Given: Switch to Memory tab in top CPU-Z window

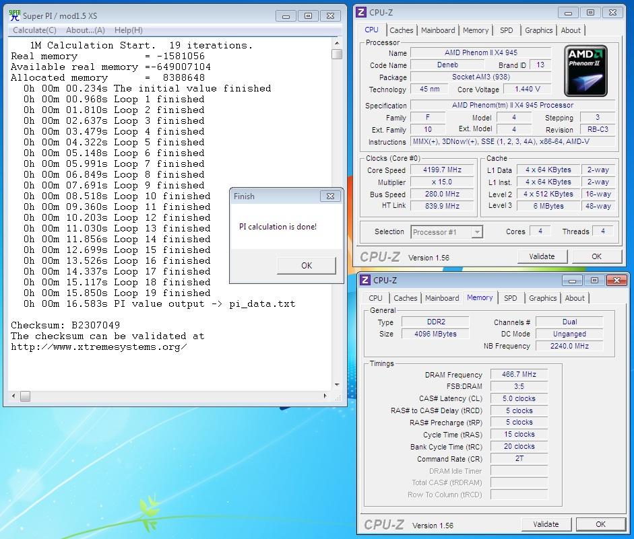Looking at the screenshot, I should [x=476, y=30].
